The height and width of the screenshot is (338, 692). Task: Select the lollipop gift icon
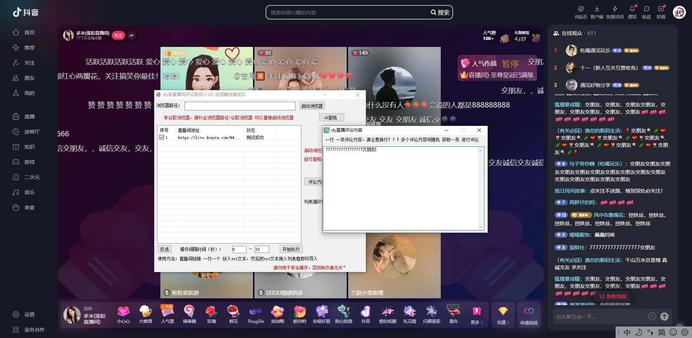(x=189, y=312)
